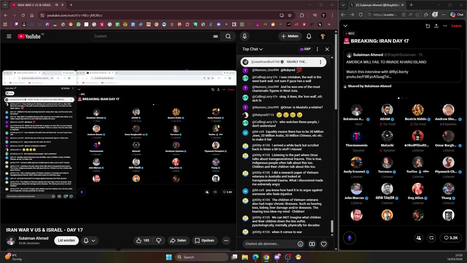
Task: Share the X Space upload icon
Action: (x=436, y=26)
